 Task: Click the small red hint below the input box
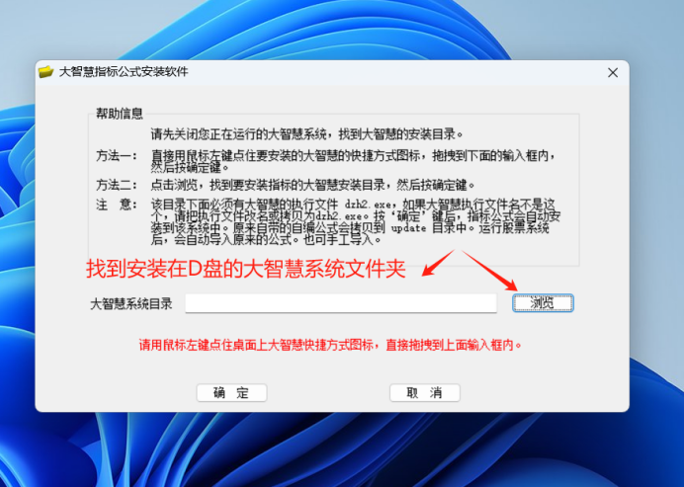click(329, 346)
